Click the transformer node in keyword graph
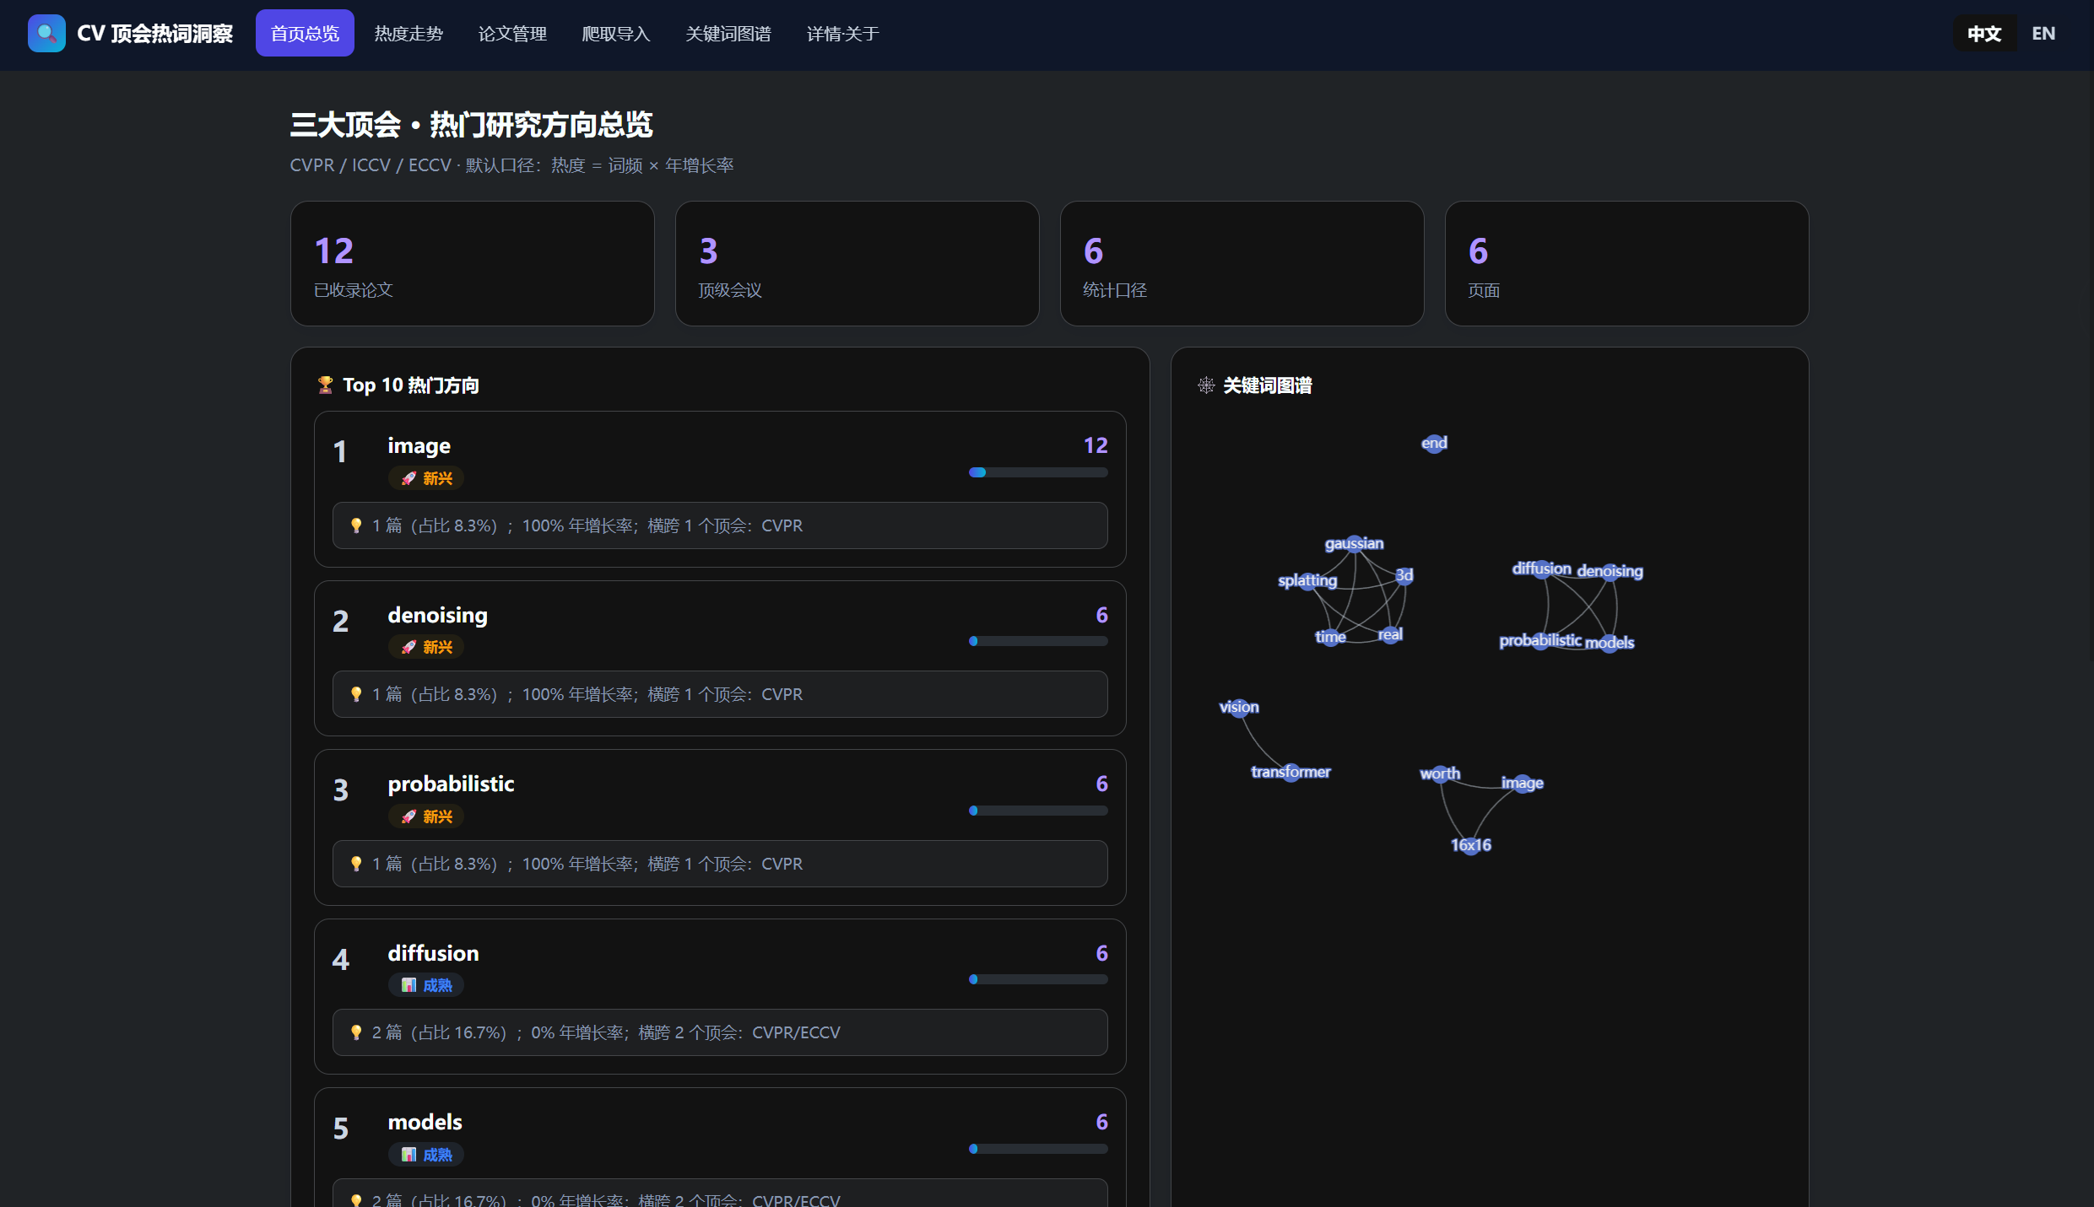The width and height of the screenshot is (2094, 1207). (x=1290, y=773)
